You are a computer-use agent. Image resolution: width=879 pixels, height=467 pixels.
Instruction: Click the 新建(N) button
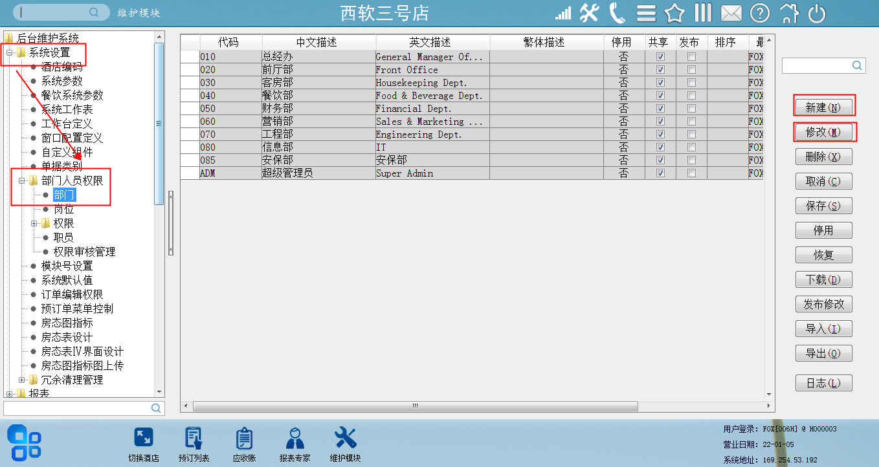pyautogui.click(x=823, y=107)
